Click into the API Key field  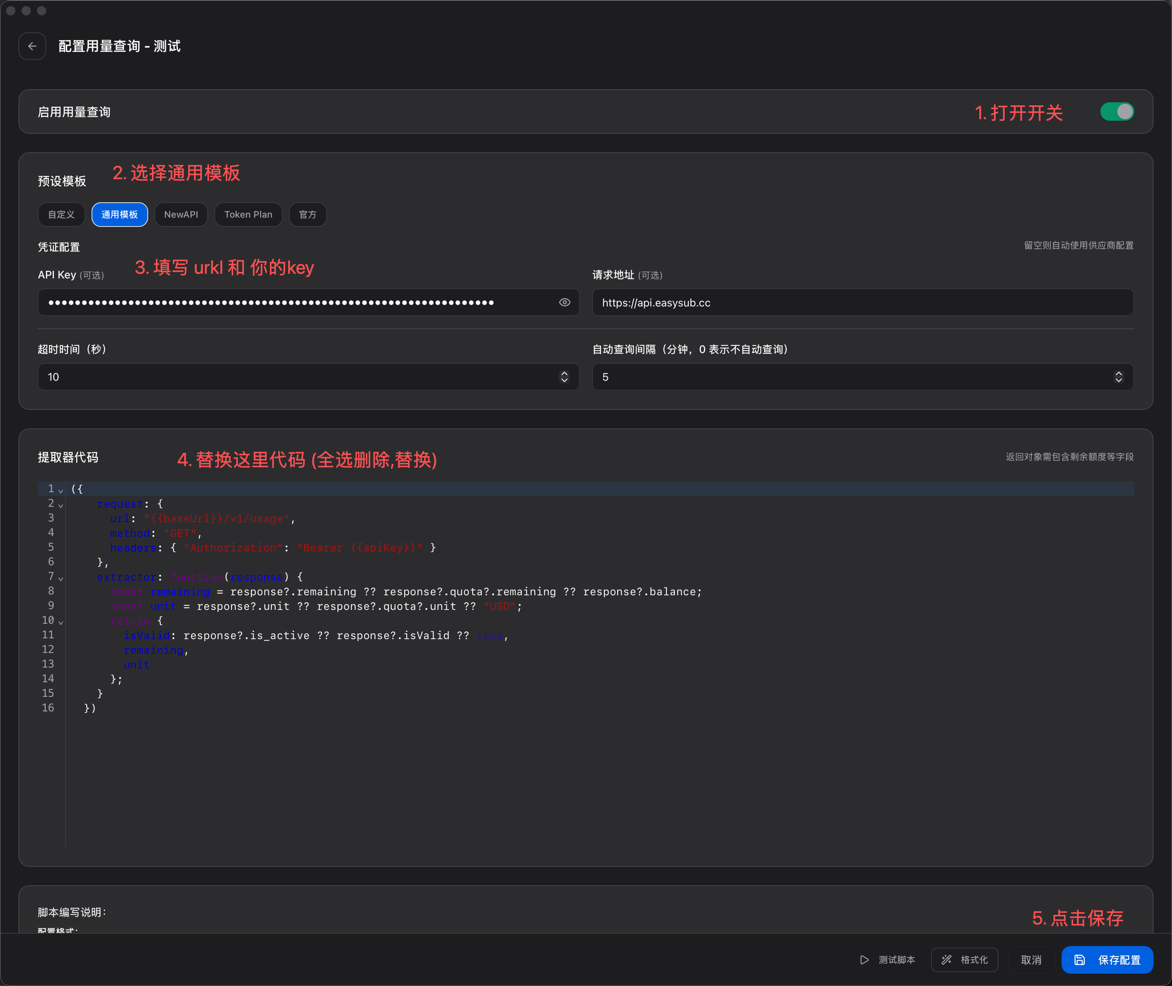[x=309, y=302]
